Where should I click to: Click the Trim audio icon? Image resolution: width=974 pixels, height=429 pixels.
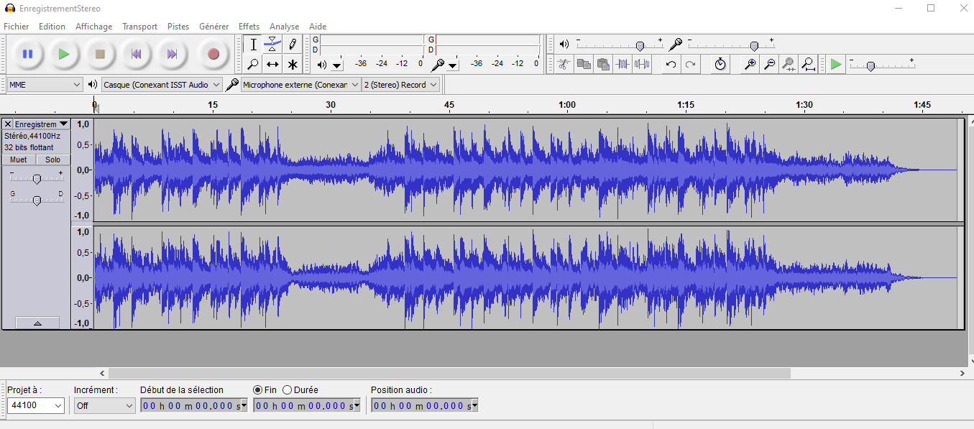tap(622, 65)
